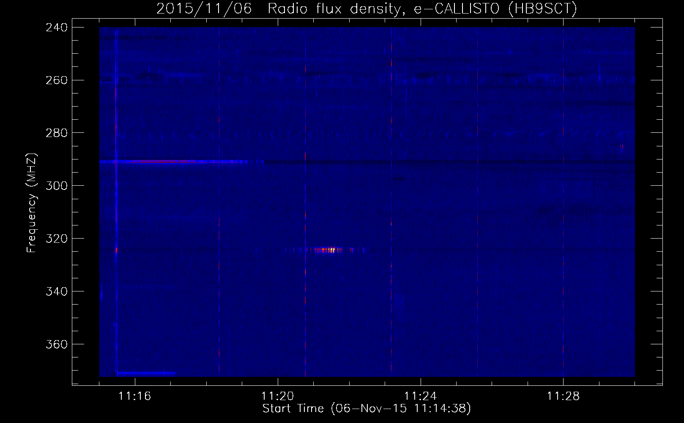Click the small red spot near 285 MHz at right

(621, 147)
